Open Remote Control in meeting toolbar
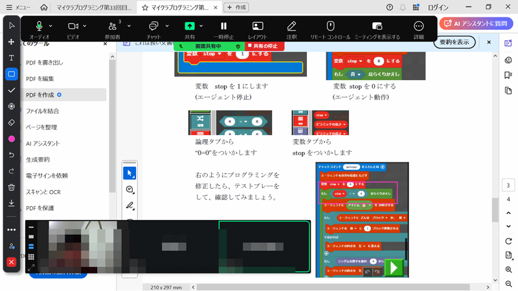 point(330,29)
